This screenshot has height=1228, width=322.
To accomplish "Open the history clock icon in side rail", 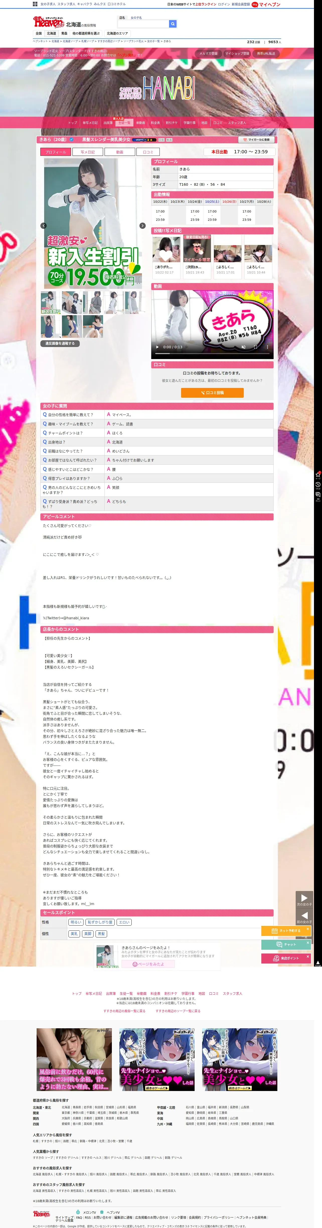I will 318,485.
